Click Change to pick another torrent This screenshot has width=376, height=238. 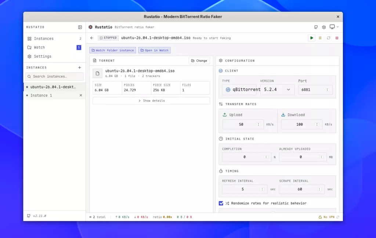click(x=199, y=61)
